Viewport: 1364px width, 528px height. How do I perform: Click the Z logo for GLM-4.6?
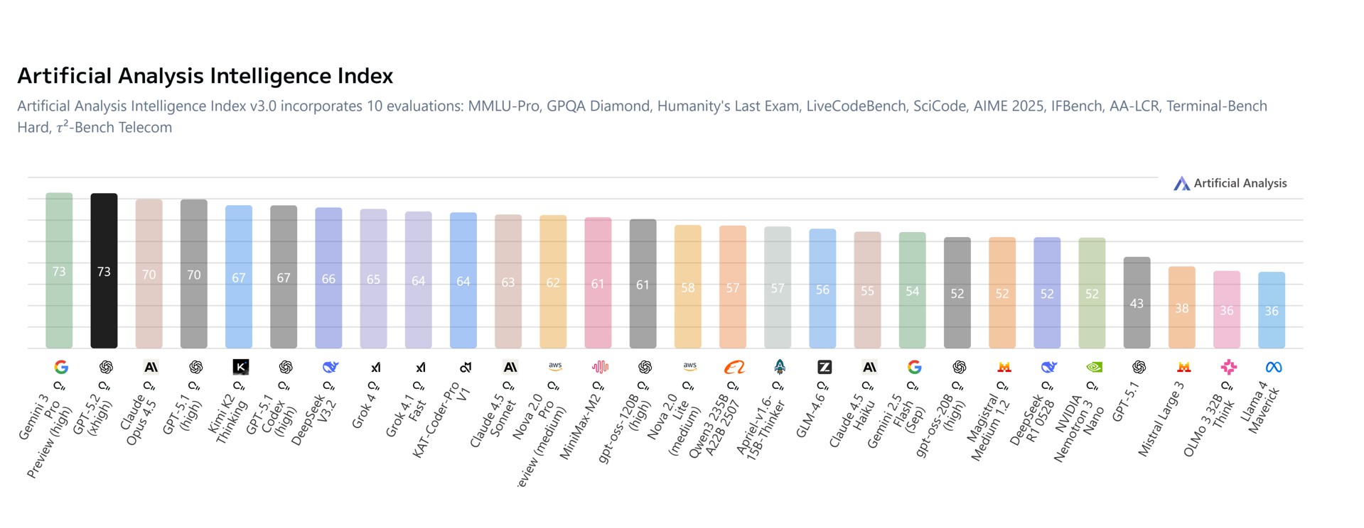825,367
